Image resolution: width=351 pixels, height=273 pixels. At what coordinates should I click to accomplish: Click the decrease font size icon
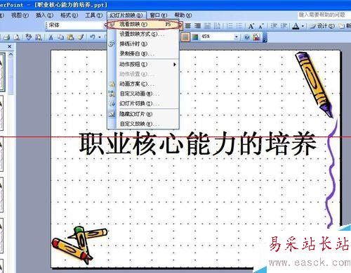pos(261,26)
